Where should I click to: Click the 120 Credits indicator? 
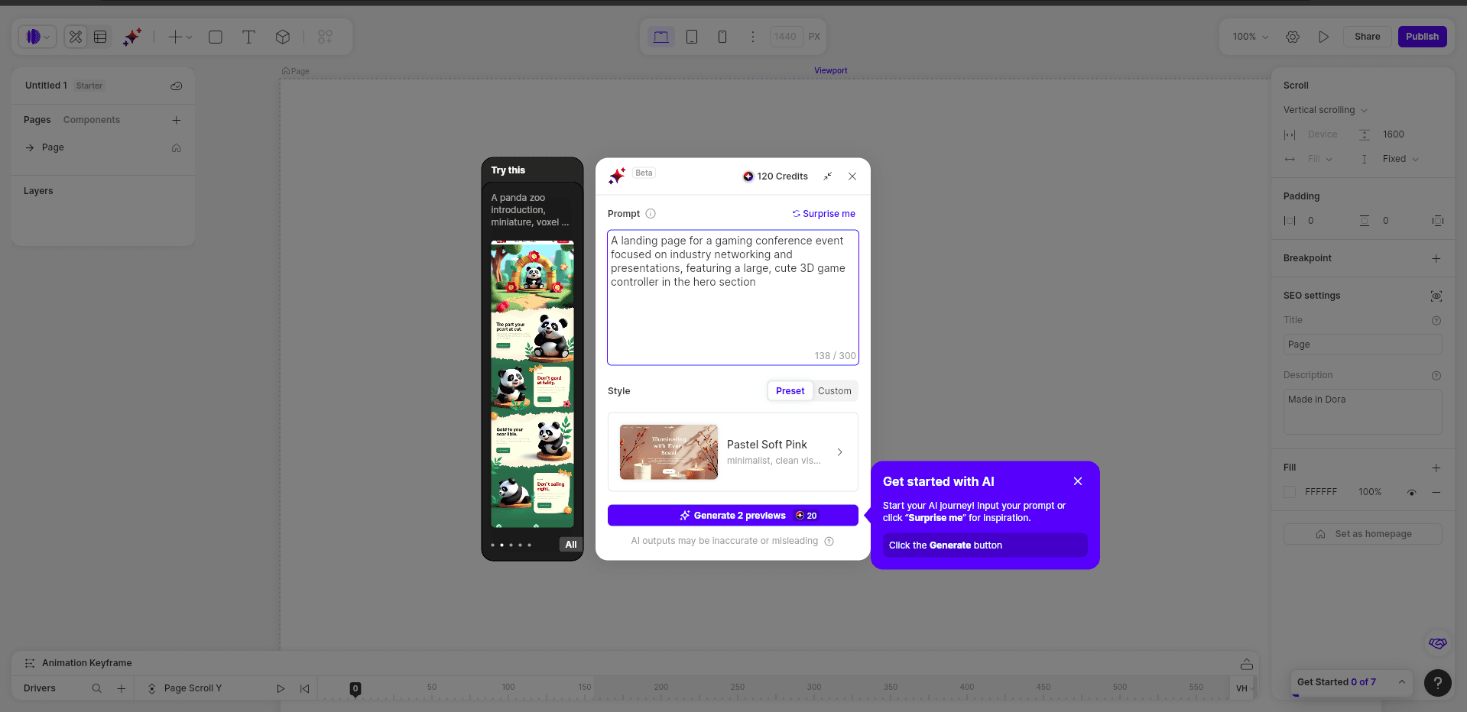[x=775, y=176]
